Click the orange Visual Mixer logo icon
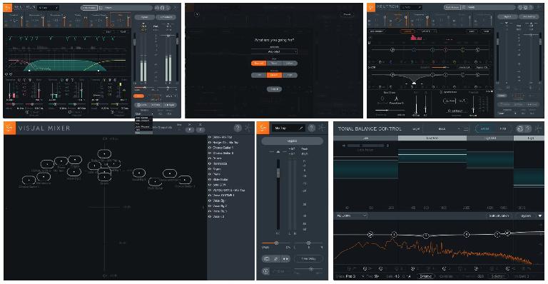The image size is (548, 284). tap(10, 128)
